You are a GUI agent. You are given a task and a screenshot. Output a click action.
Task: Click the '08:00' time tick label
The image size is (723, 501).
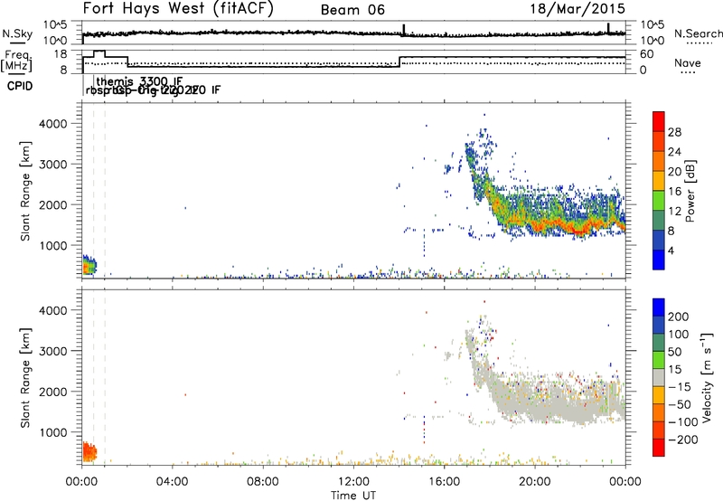tap(263, 482)
